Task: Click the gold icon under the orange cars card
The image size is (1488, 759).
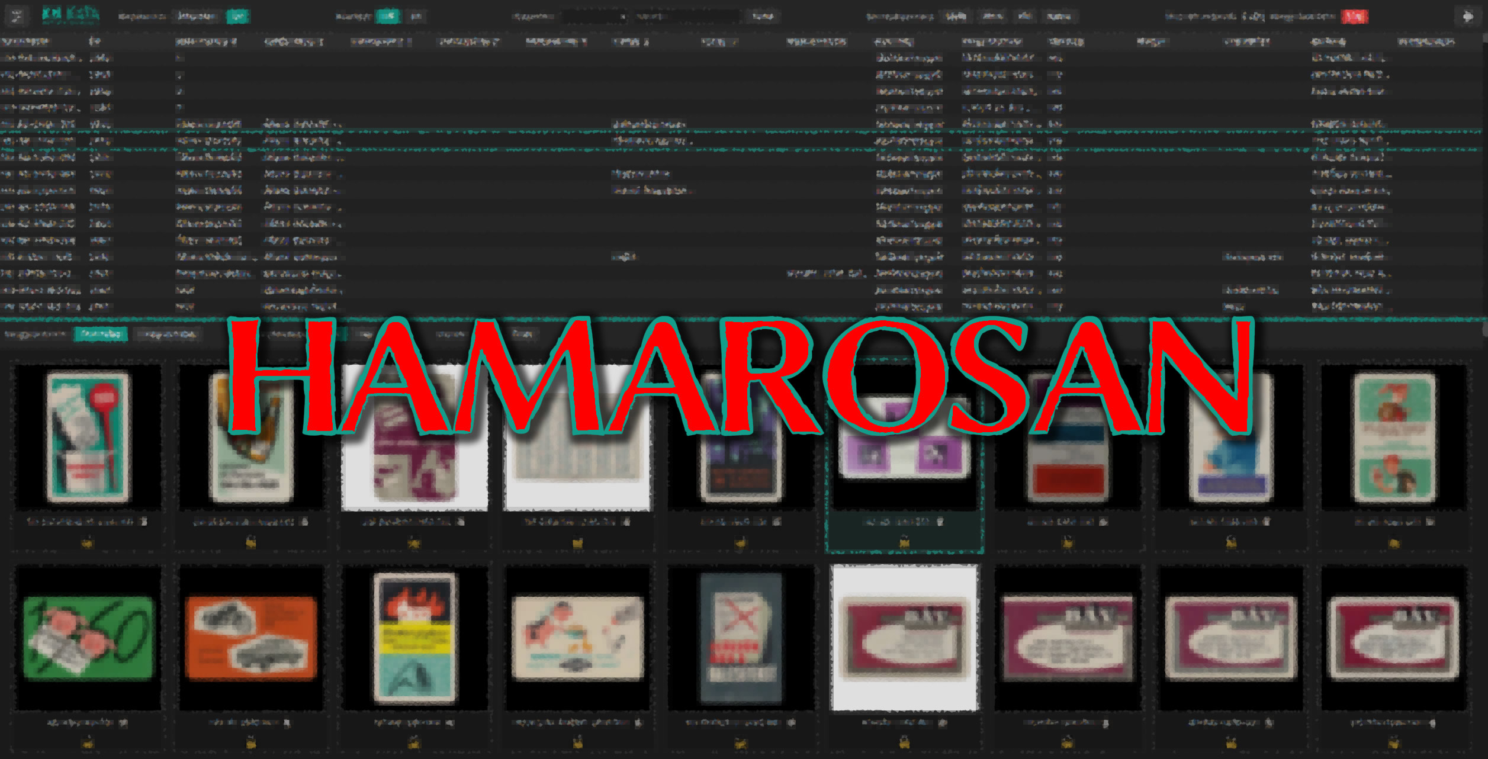Action: [x=251, y=741]
